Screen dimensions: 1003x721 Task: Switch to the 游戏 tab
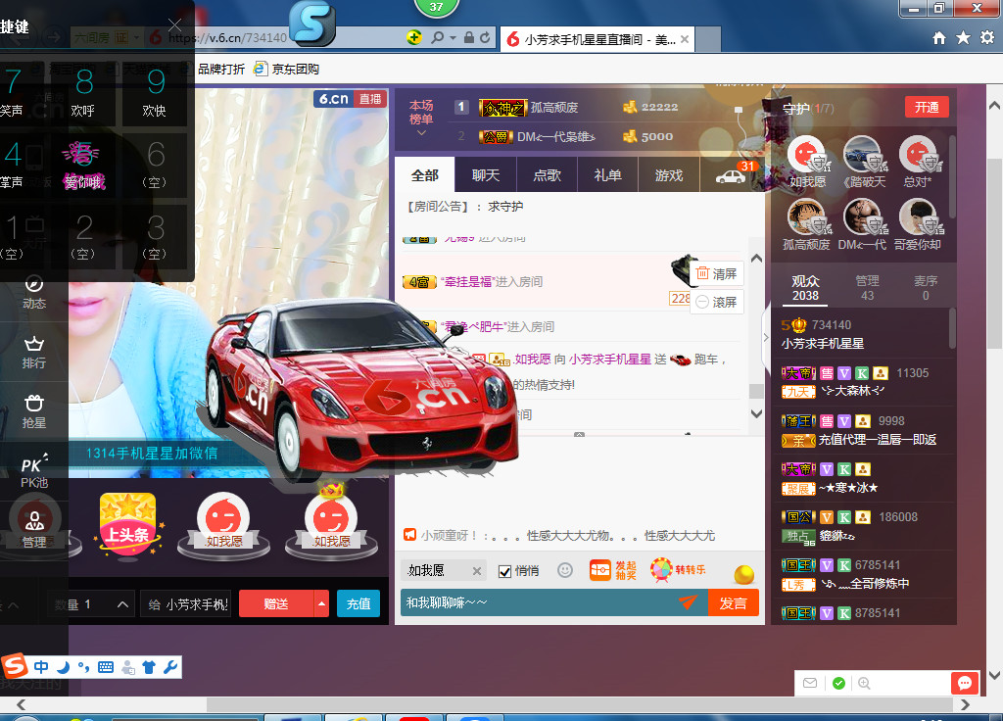(669, 174)
